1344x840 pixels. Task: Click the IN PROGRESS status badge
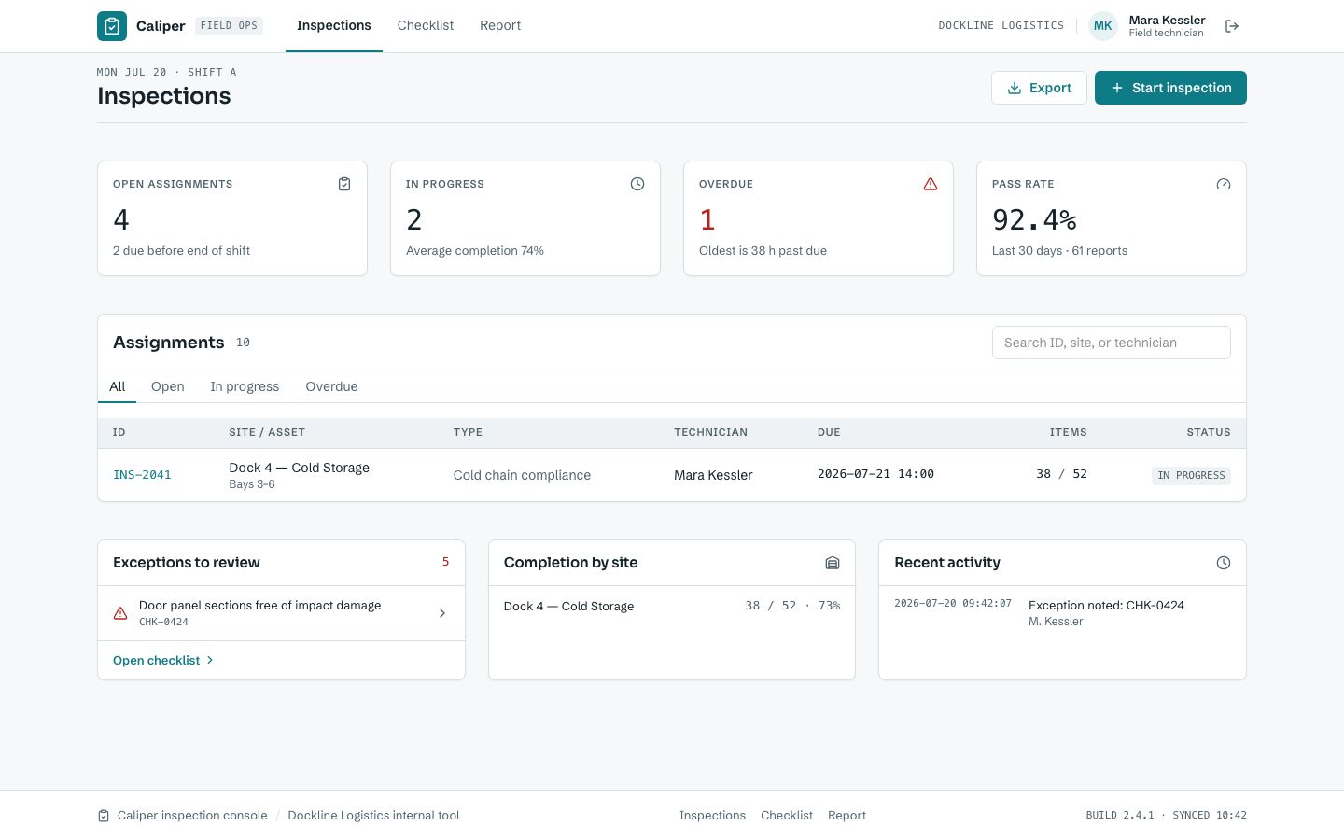coord(1191,475)
